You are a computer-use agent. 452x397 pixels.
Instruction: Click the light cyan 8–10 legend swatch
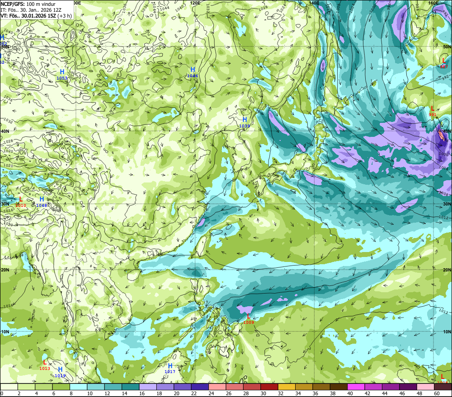coord(78,387)
